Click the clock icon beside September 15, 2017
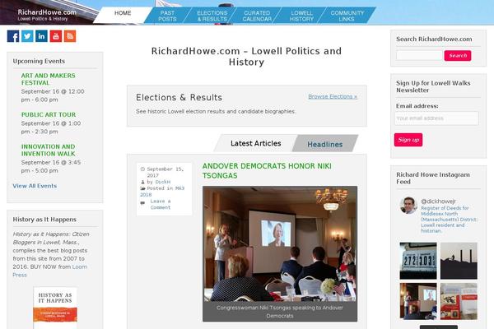494x329 pixels. [142, 169]
